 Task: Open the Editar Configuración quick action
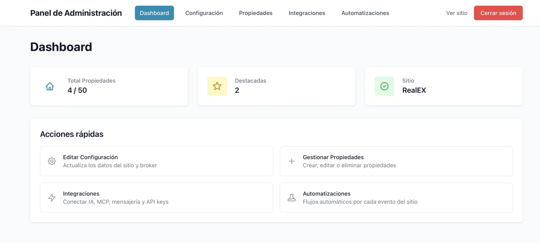point(157,161)
